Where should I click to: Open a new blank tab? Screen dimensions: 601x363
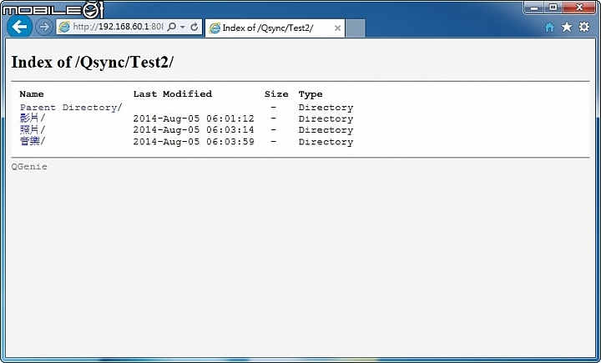[356, 28]
